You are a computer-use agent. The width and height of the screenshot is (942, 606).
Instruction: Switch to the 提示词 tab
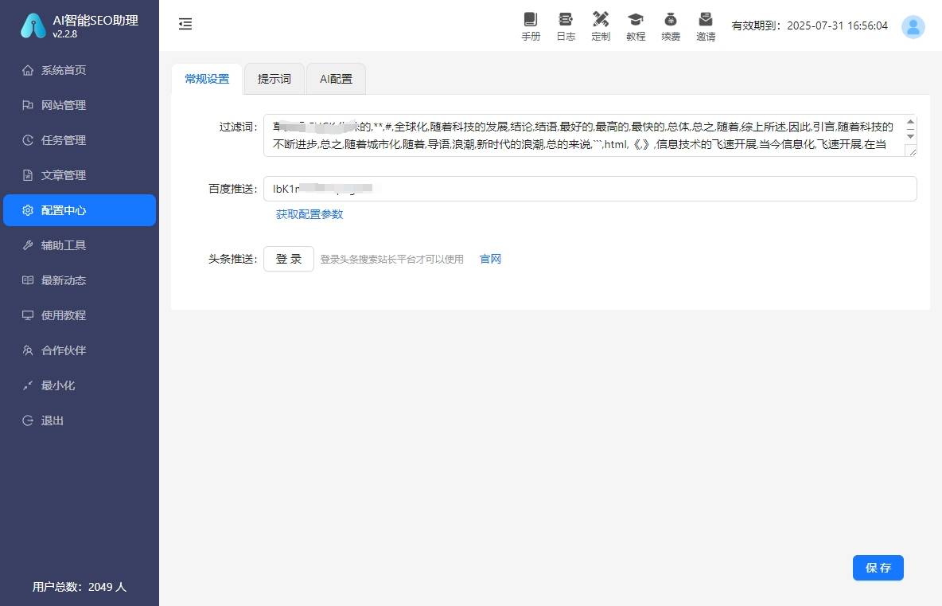click(274, 79)
